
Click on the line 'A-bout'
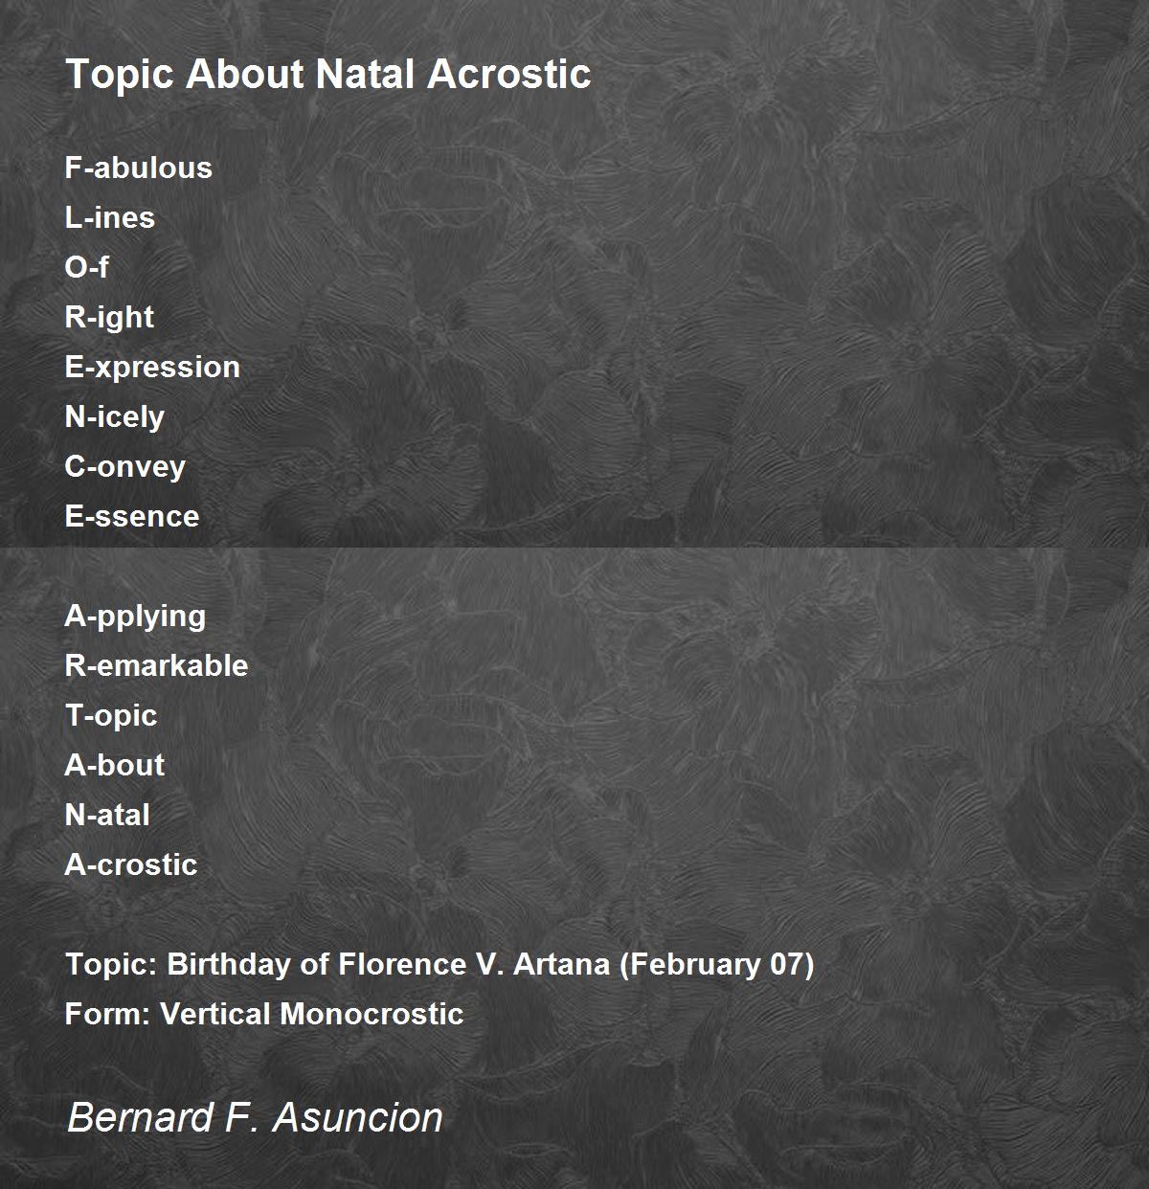115,765
